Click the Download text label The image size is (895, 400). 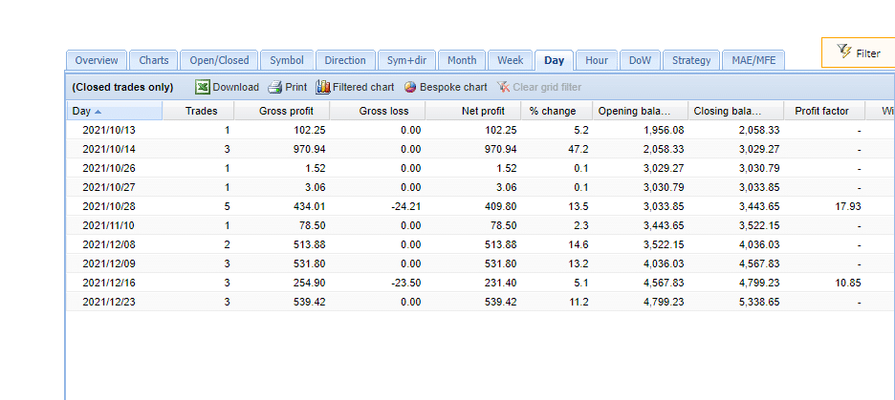pos(236,87)
